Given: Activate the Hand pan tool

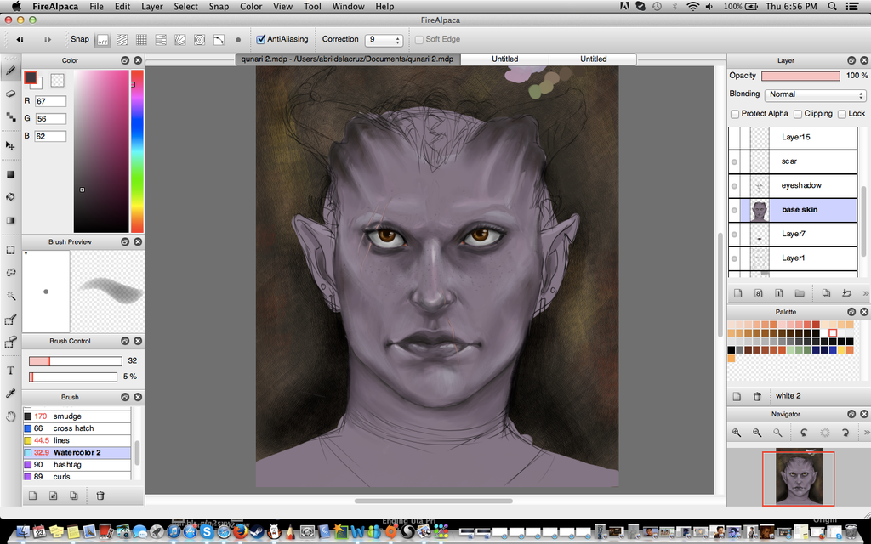Looking at the screenshot, I should (x=11, y=416).
